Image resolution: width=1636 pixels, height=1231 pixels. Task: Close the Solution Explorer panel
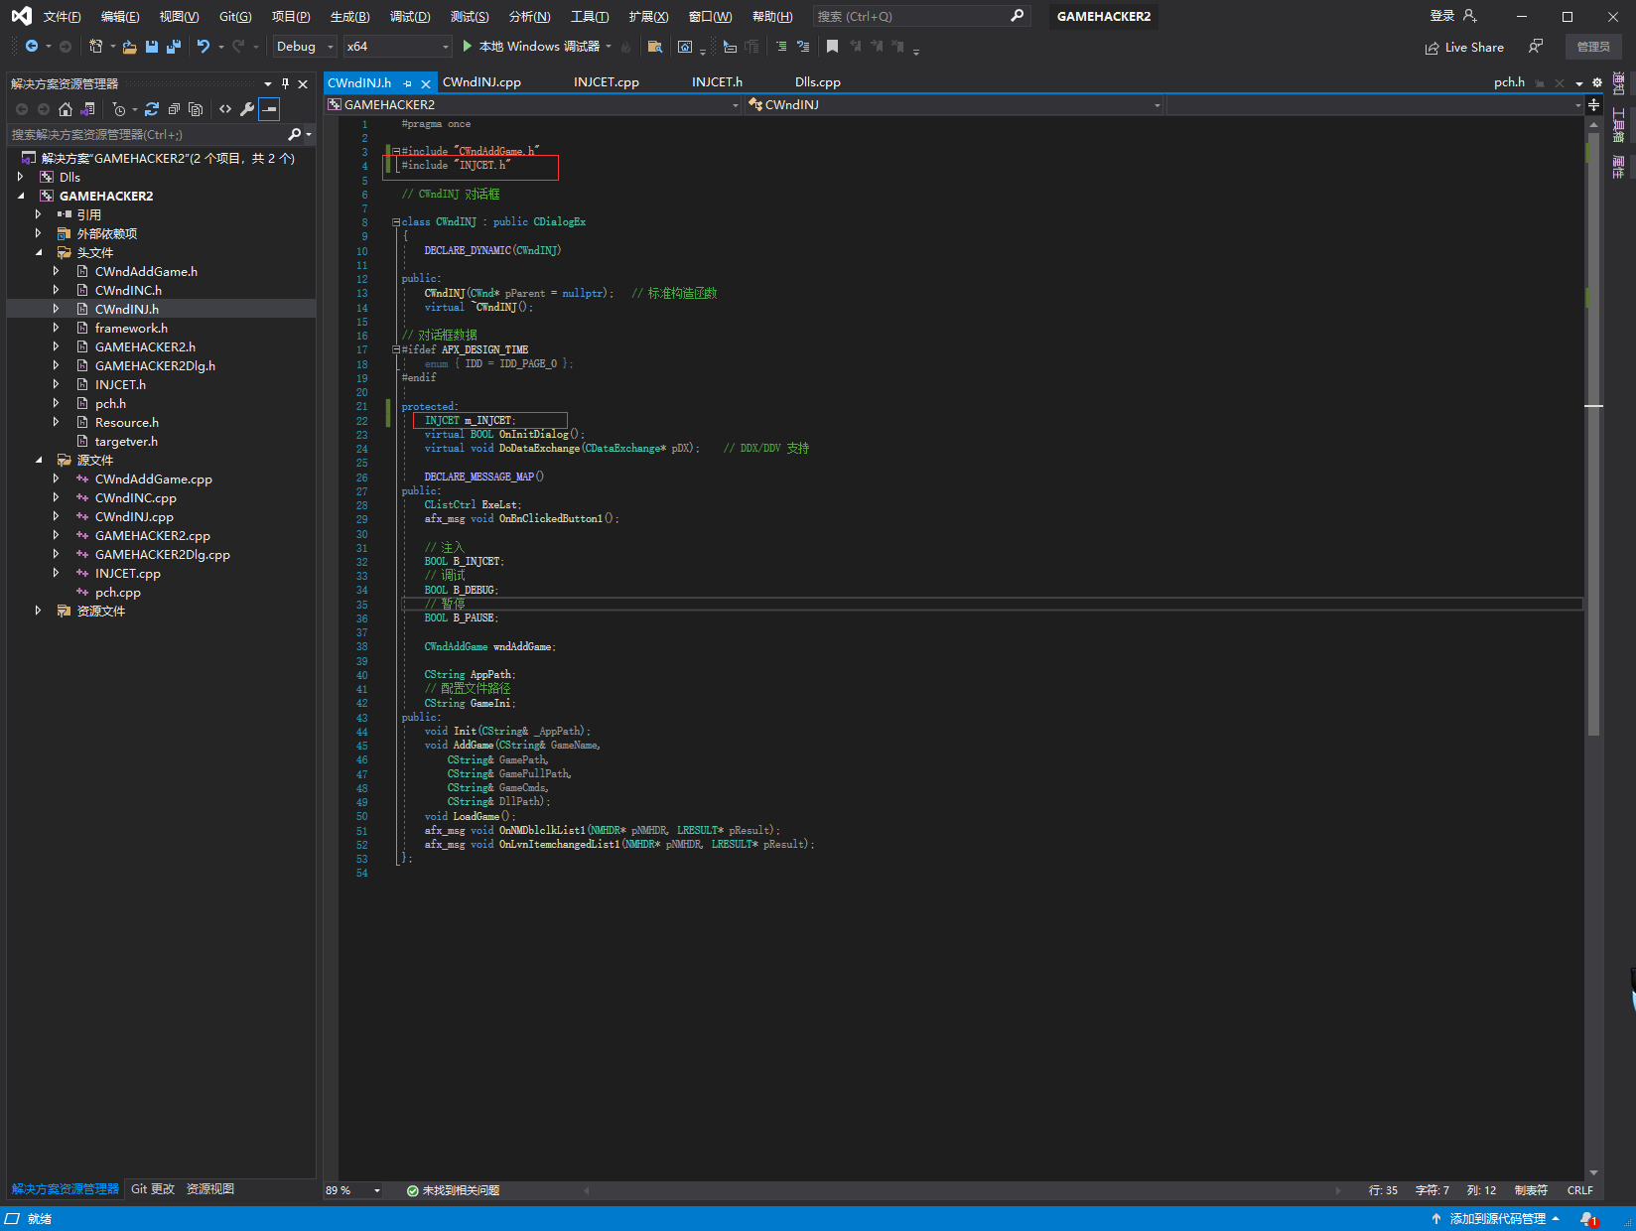[x=303, y=84]
